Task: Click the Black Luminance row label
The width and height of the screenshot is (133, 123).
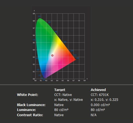Action: (x=31, y=105)
